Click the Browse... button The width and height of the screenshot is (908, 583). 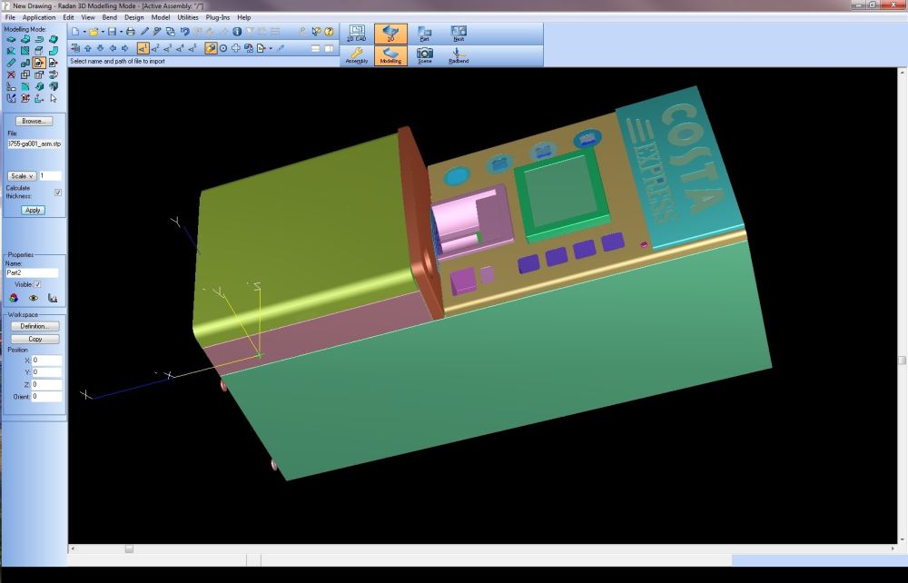pos(34,121)
